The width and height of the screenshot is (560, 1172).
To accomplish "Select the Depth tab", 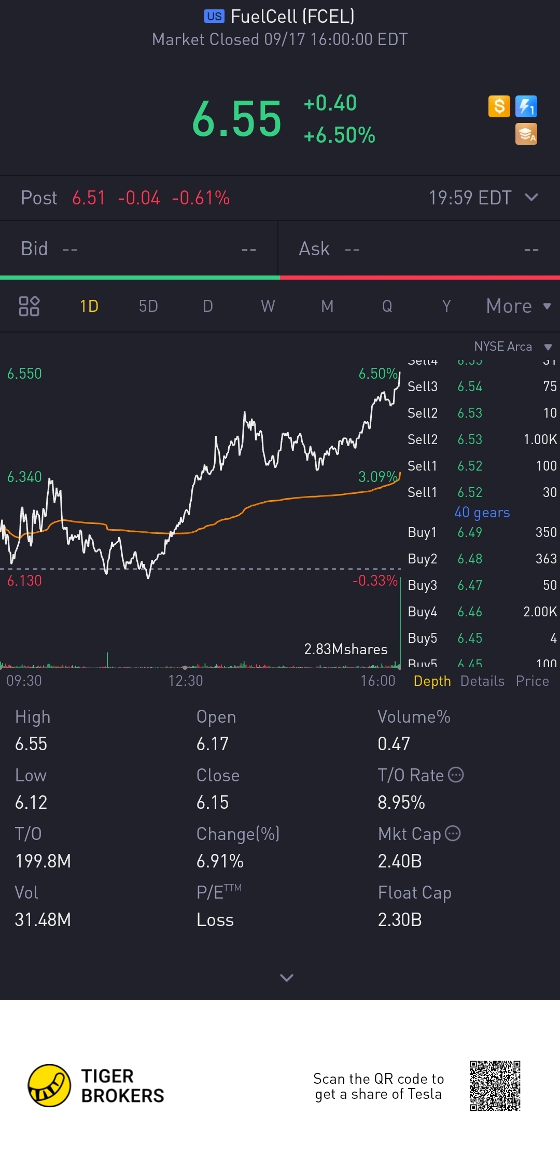I will click(x=432, y=681).
